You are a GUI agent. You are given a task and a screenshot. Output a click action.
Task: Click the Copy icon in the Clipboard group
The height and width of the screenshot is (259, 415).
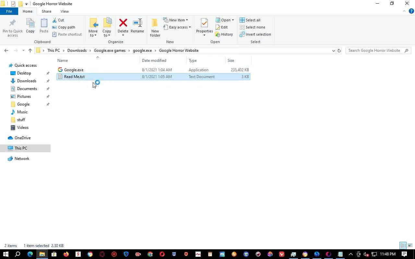click(30, 23)
